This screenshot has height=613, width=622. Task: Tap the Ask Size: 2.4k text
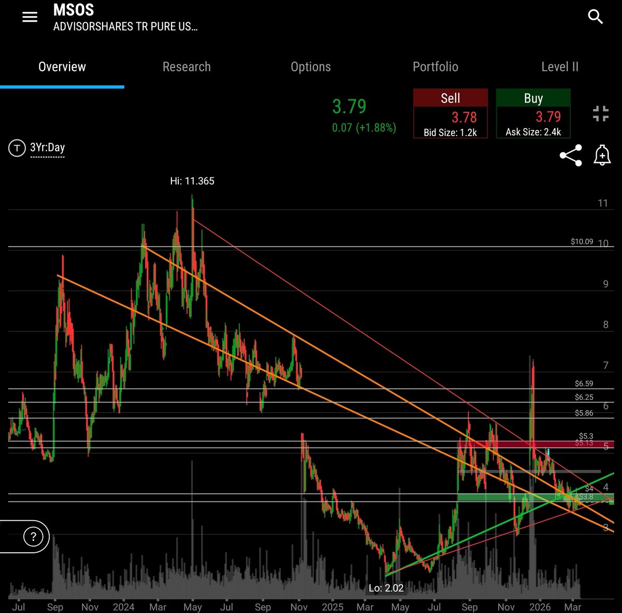pos(533,132)
